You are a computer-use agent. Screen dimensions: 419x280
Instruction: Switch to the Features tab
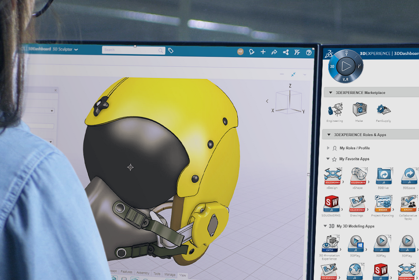pyautogui.click(x=126, y=272)
